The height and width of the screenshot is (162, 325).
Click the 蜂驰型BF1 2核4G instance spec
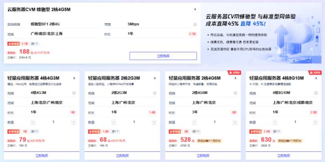pyautogui.click(x=45, y=24)
